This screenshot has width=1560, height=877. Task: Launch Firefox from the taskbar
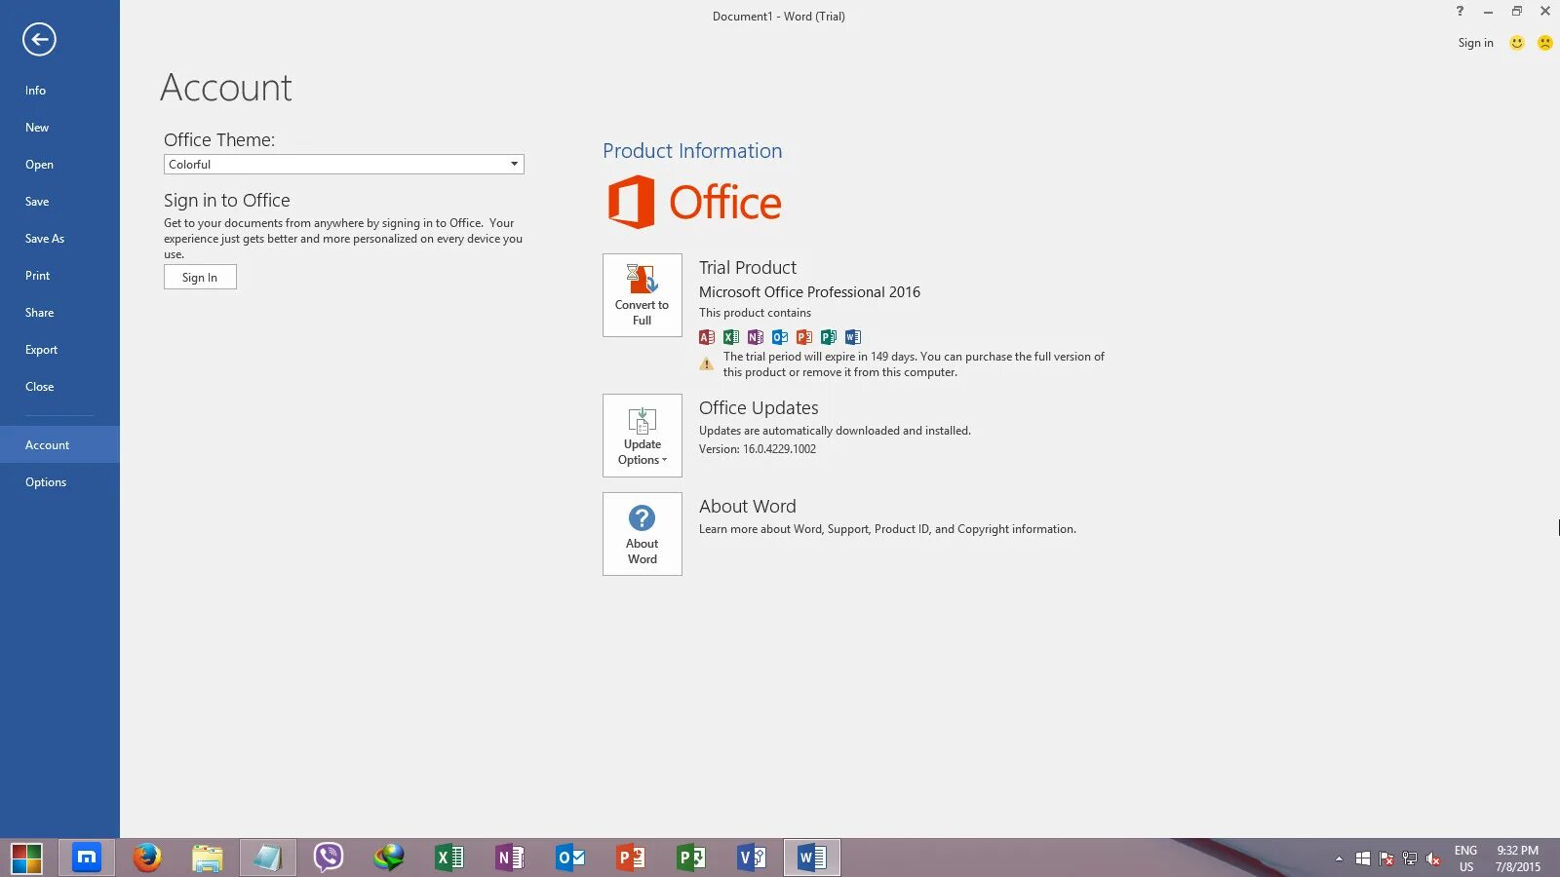pos(147,858)
